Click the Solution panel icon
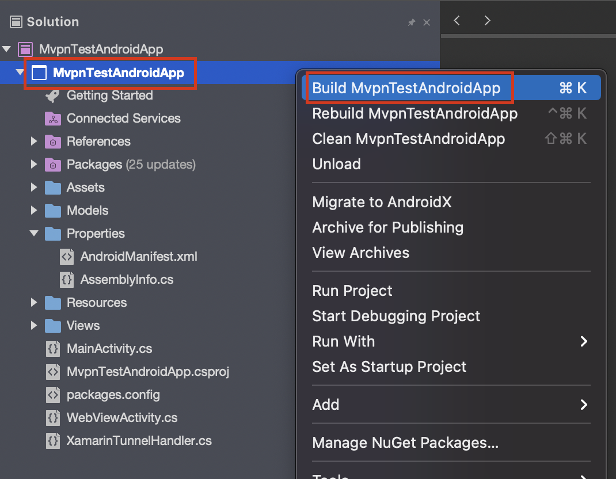 tap(16, 22)
